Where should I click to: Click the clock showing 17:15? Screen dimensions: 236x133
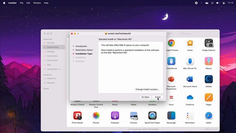[230, 3]
